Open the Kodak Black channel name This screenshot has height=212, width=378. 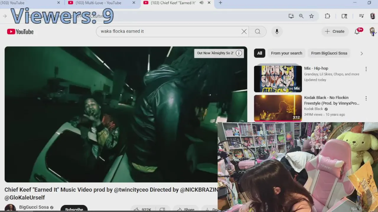coord(313,109)
